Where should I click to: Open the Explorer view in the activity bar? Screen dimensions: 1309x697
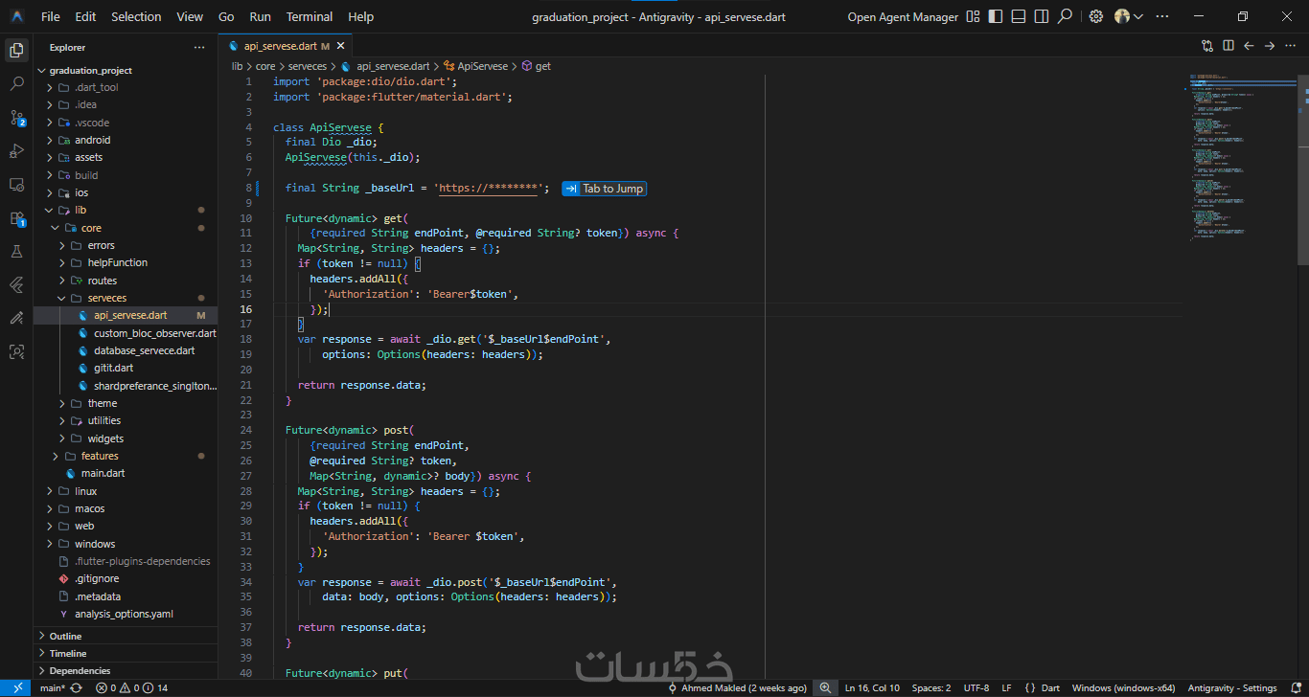click(x=16, y=50)
